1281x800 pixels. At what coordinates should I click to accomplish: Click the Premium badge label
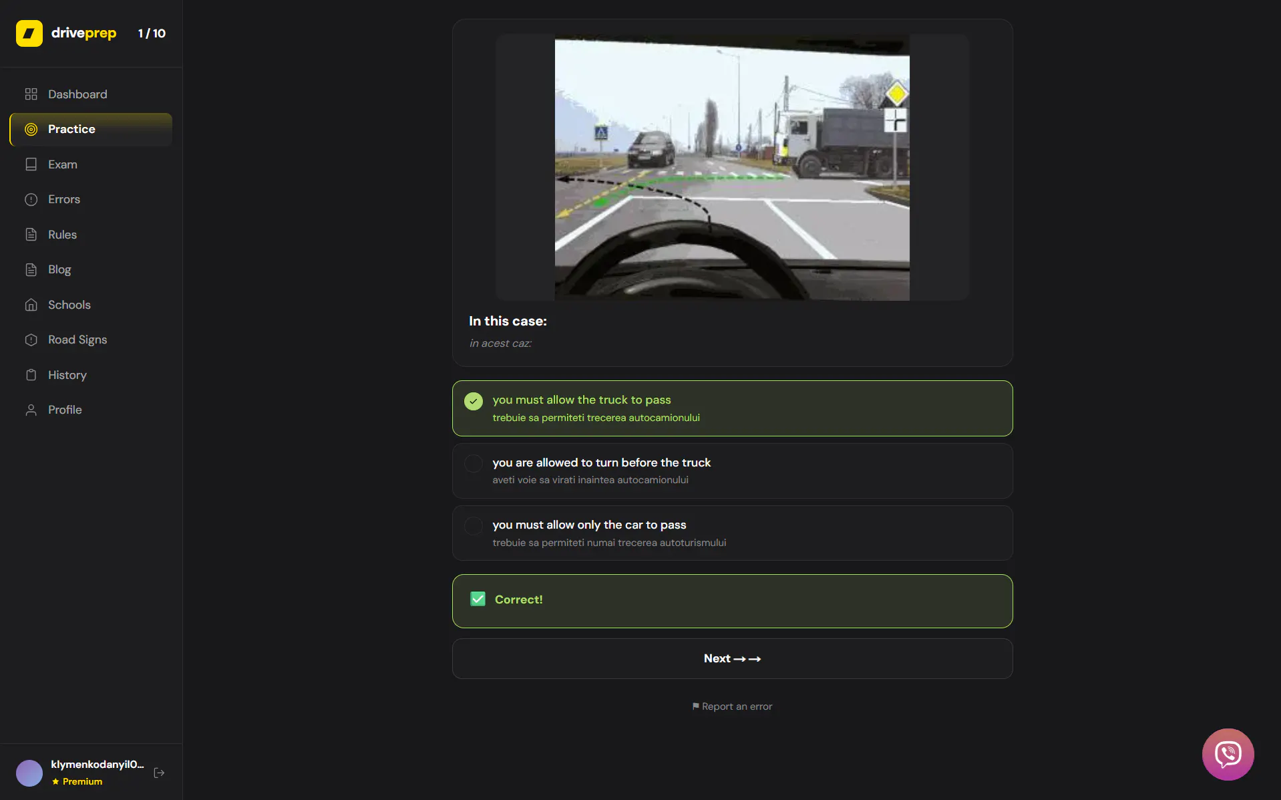(77, 781)
